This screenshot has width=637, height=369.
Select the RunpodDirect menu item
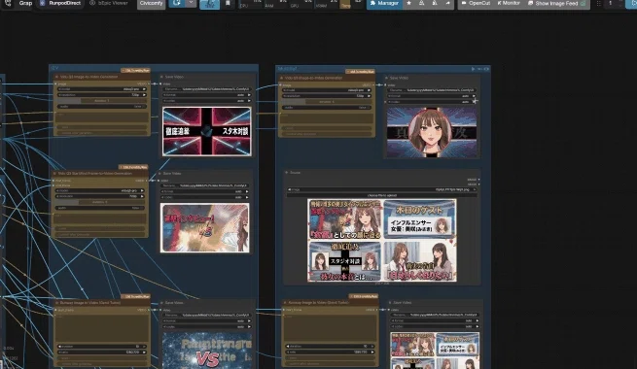[x=60, y=3]
